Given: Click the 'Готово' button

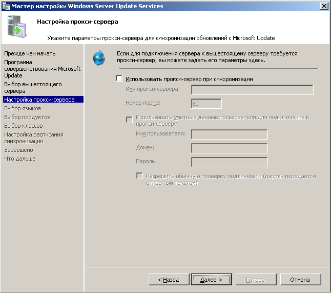Looking at the screenshot, I should point(256,280).
